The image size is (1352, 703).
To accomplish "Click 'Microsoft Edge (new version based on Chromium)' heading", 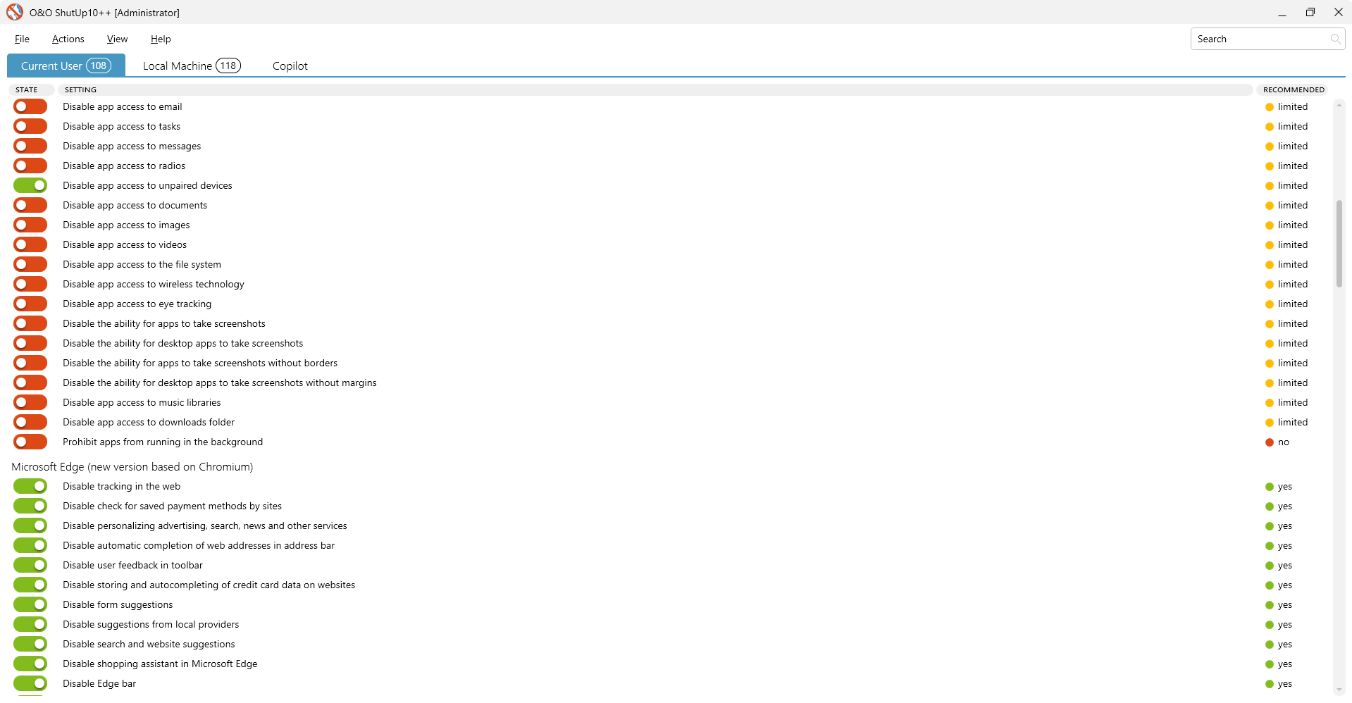I will (132, 466).
